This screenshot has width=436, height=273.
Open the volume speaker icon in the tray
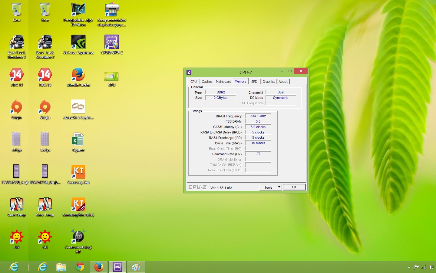pyautogui.click(x=431, y=267)
